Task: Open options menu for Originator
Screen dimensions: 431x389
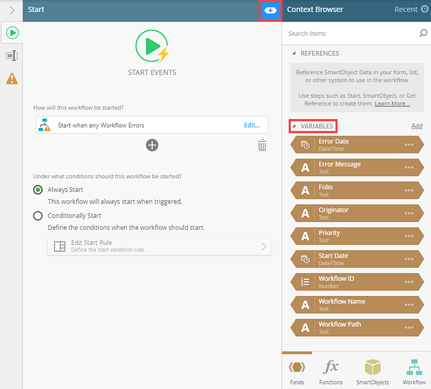Action: pos(409,213)
